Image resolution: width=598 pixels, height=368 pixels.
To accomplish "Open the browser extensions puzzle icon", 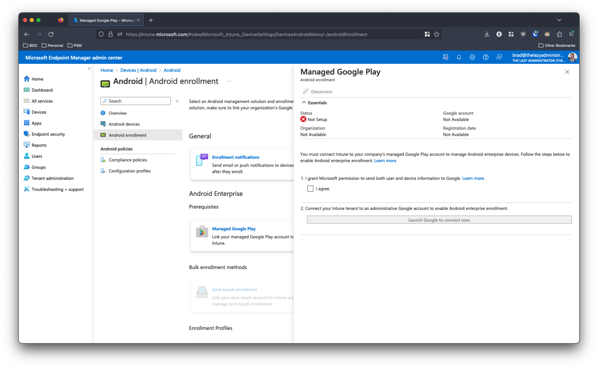I will (x=559, y=34).
